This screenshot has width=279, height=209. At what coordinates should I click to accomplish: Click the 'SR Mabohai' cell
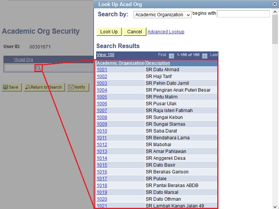click(181, 145)
